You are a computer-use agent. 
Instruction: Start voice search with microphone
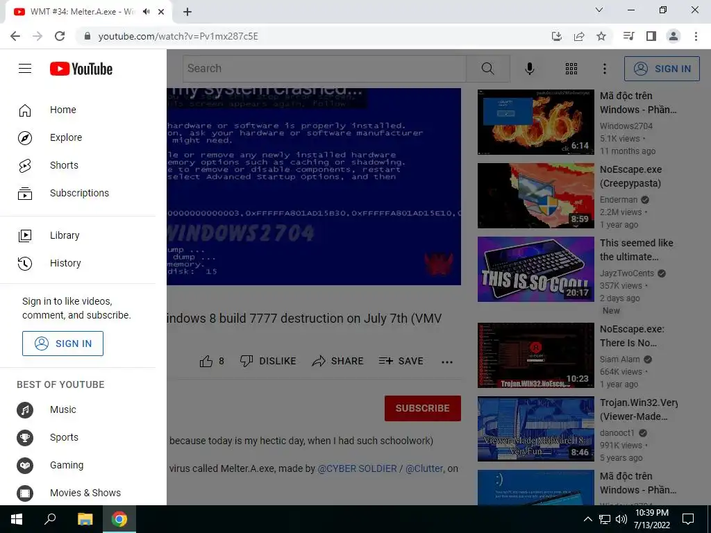(x=530, y=69)
